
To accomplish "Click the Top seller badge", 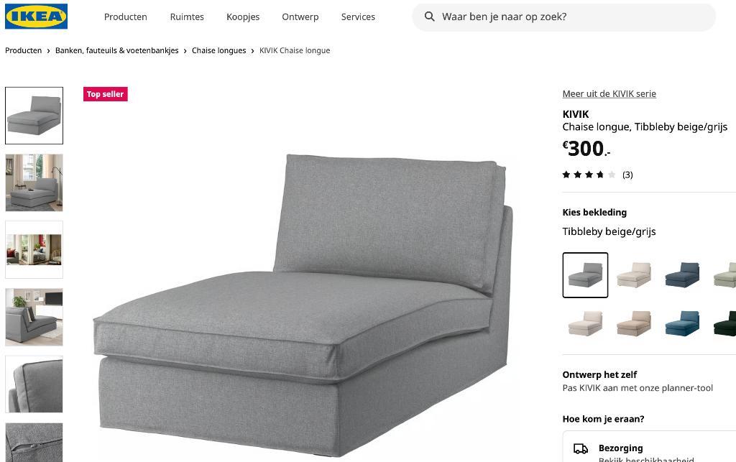I will 105,94.
